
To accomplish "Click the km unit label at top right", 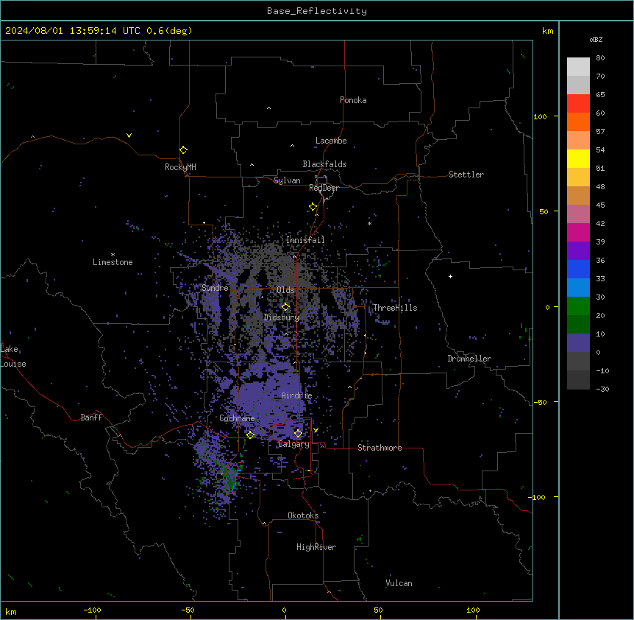I will [x=548, y=31].
